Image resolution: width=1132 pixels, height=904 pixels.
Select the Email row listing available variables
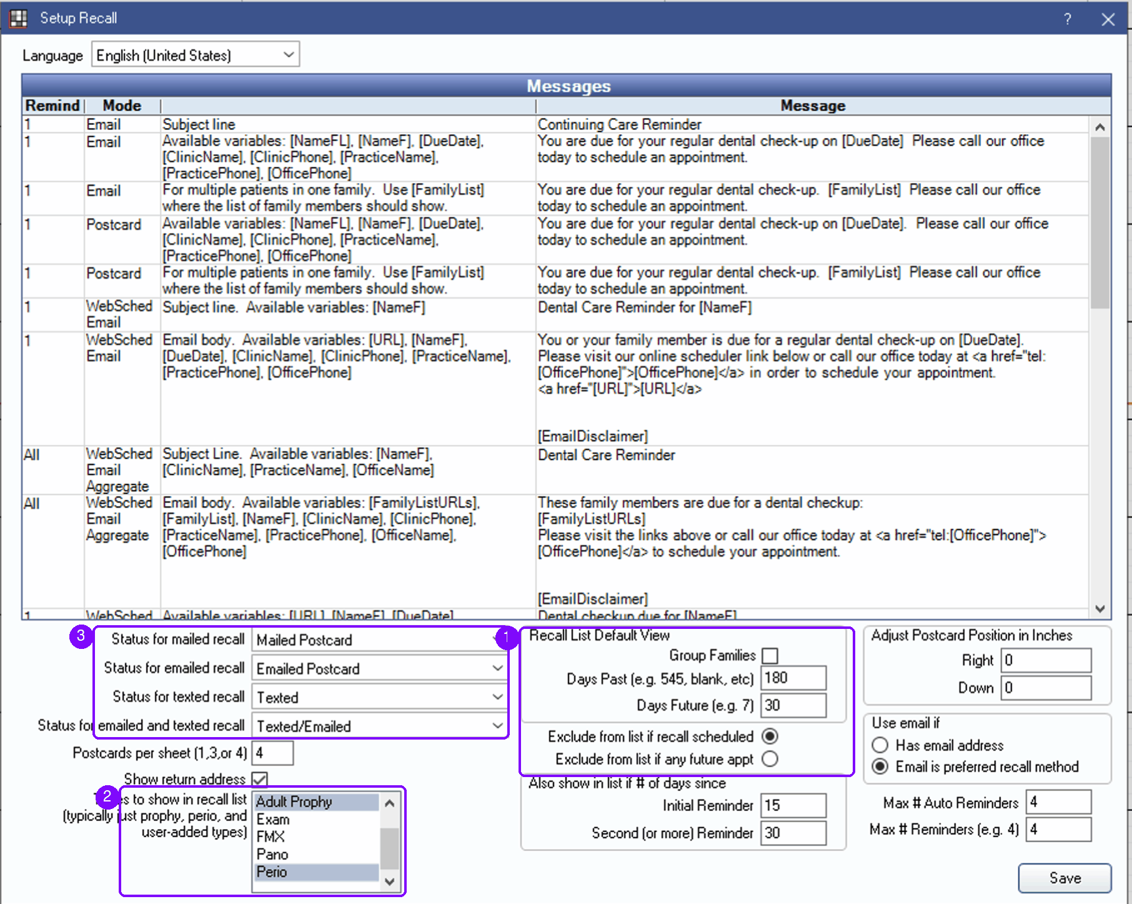pyautogui.click(x=556, y=157)
